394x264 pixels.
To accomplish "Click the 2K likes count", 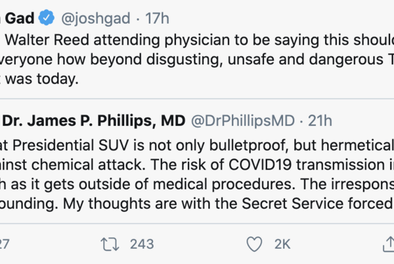I will [283, 244].
